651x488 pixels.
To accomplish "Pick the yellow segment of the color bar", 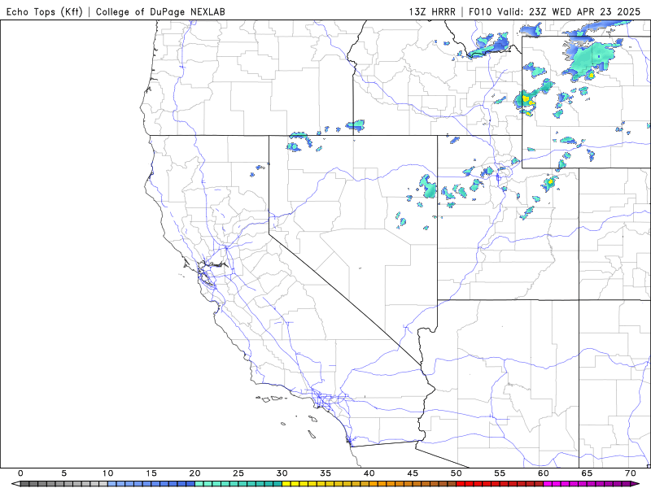I will (x=325, y=484).
